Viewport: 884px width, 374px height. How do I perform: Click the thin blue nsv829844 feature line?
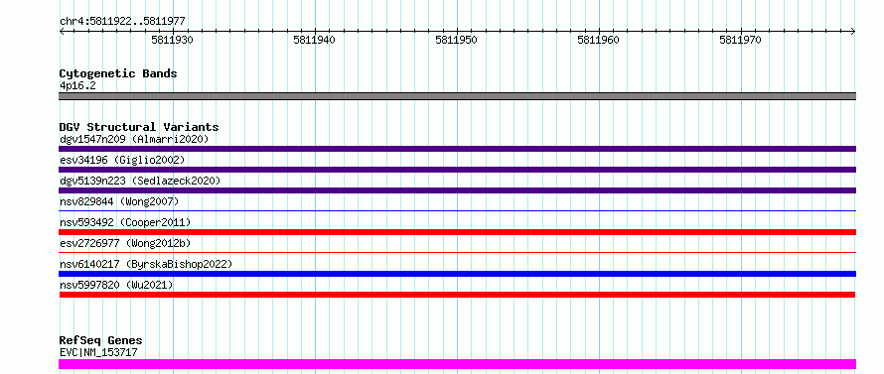point(457,211)
